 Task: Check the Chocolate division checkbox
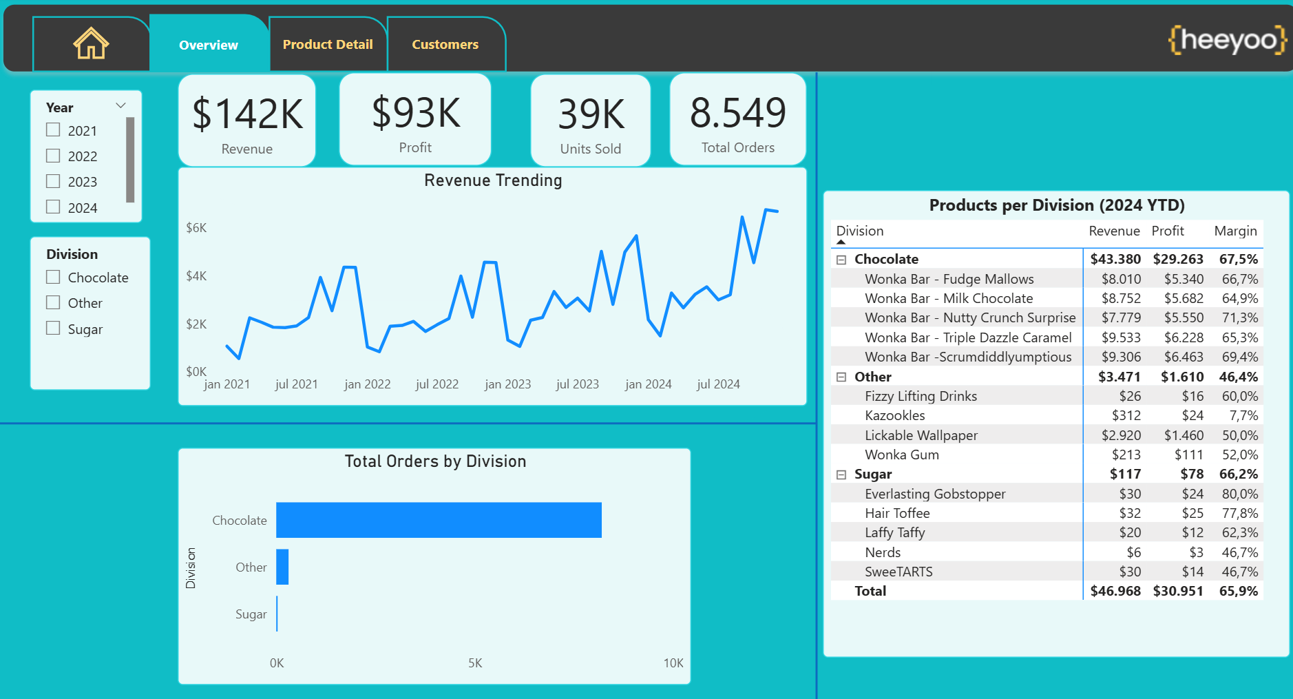click(53, 277)
